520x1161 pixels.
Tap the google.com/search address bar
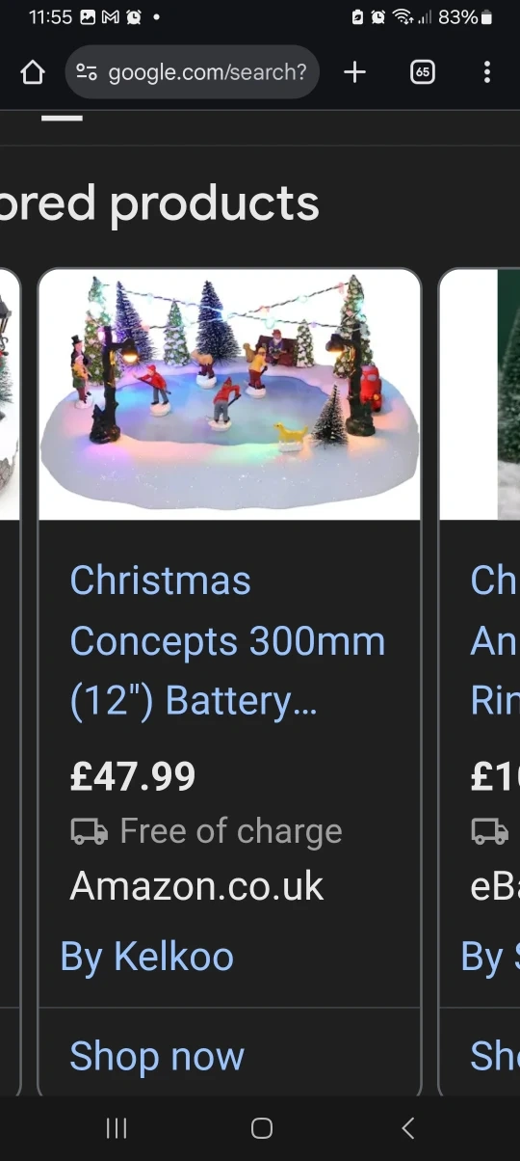click(192, 72)
